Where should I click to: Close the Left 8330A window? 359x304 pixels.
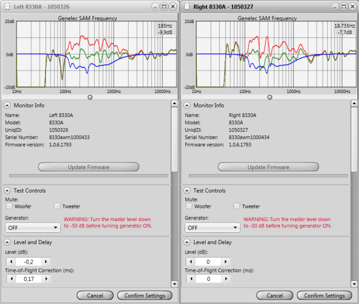[x=173, y=6]
